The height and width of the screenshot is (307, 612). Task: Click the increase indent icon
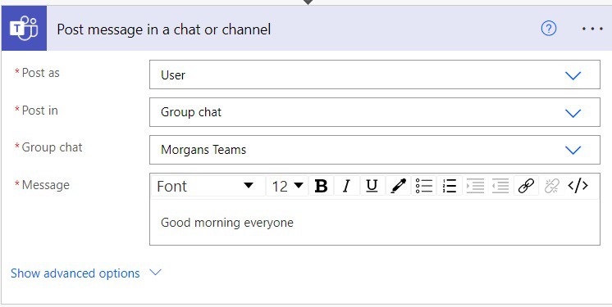point(475,186)
